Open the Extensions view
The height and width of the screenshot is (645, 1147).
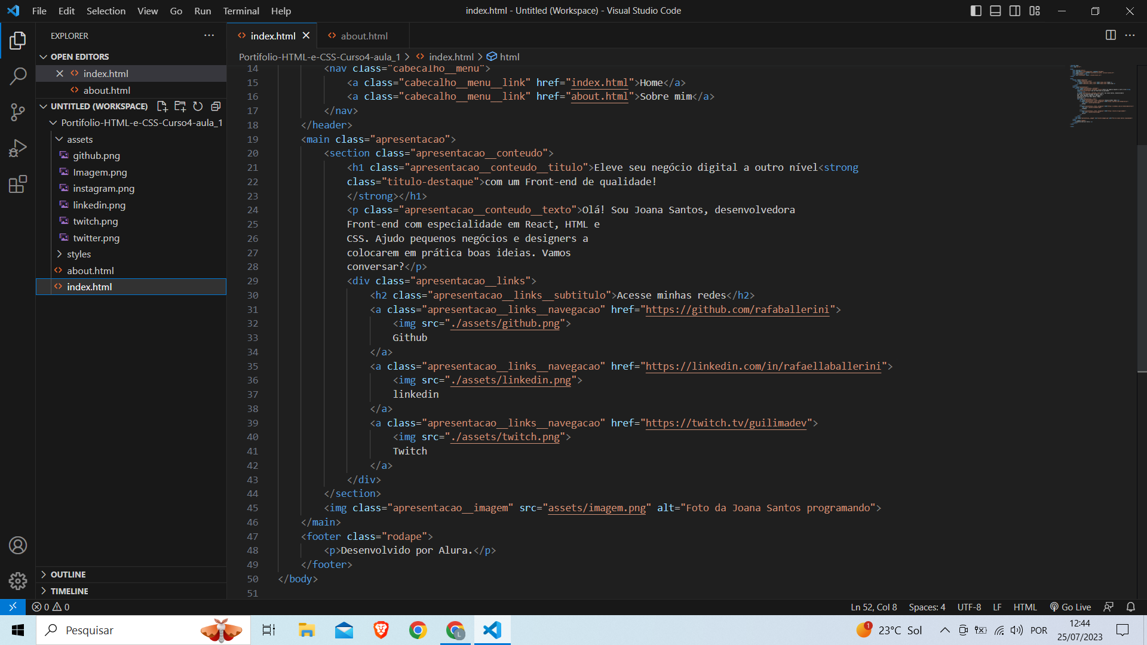click(x=18, y=184)
